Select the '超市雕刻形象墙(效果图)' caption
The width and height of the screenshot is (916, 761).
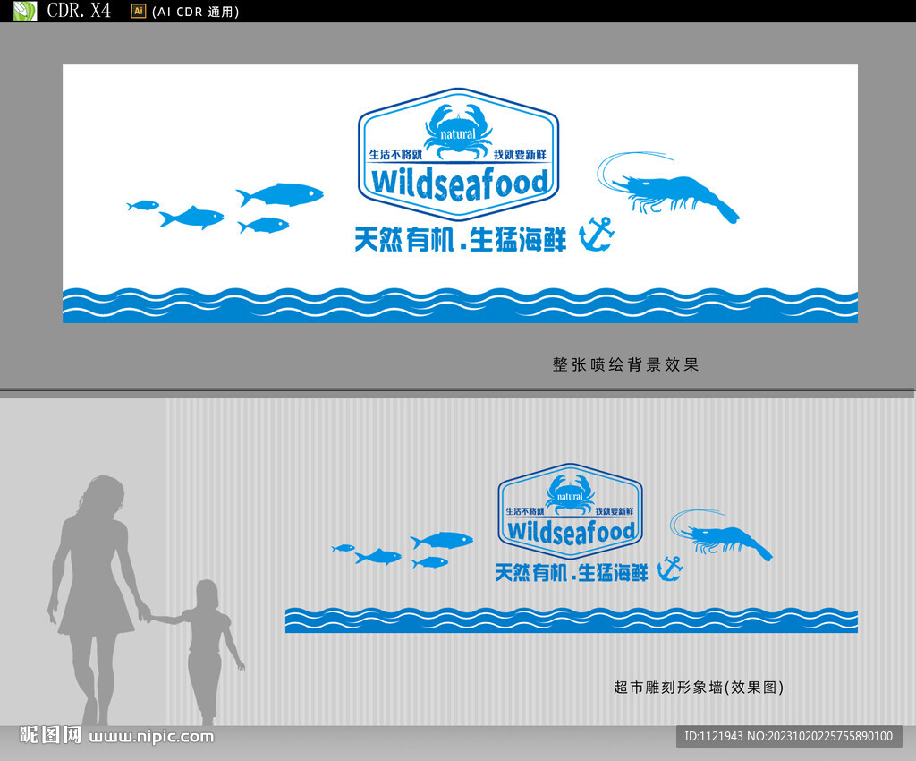699,688
